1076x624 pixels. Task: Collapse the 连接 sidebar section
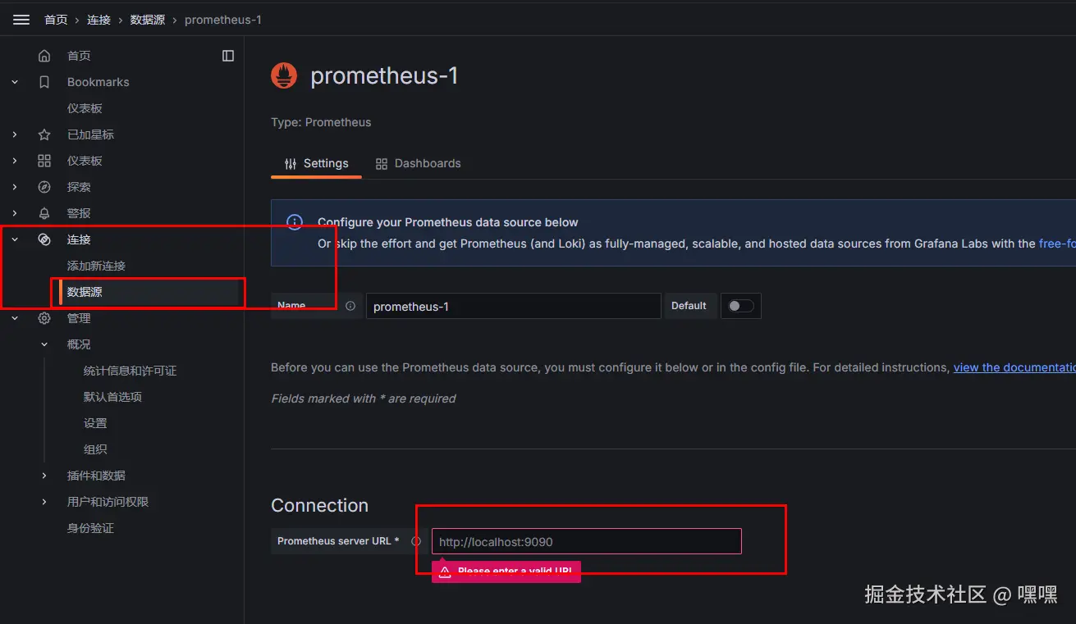[x=15, y=239]
